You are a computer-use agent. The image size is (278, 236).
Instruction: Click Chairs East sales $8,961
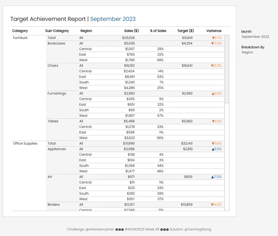pos(130,77)
